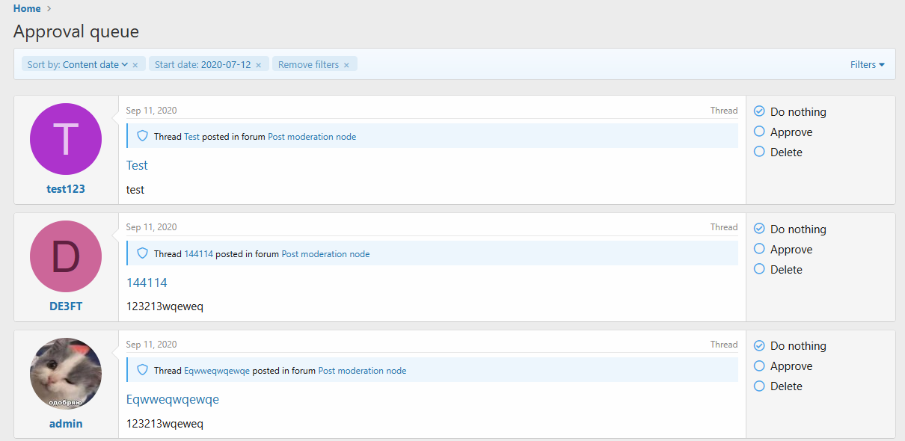The height and width of the screenshot is (441, 905).
Task: Open the Eqwweqwqewqe thread title
Action: tap(173, 400)
